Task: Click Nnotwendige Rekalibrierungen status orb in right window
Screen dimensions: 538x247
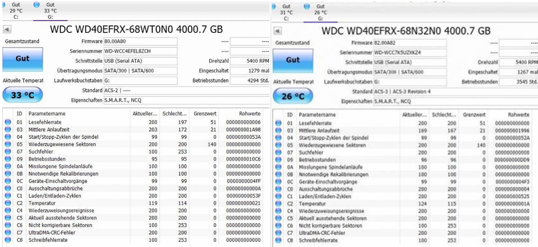Action: pyautogui.click(x=278, y=174)
